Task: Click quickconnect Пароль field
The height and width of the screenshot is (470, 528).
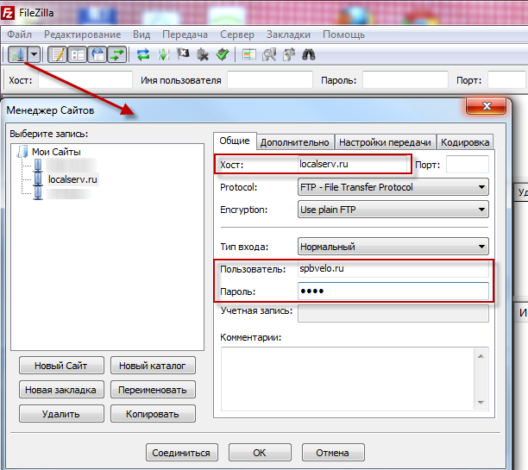Action: click(405, 80)
